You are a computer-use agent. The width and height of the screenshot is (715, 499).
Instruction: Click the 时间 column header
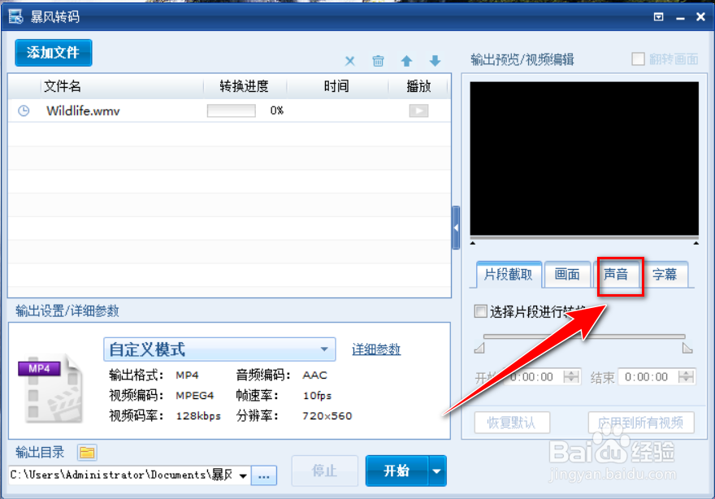(x=336, y=86)
